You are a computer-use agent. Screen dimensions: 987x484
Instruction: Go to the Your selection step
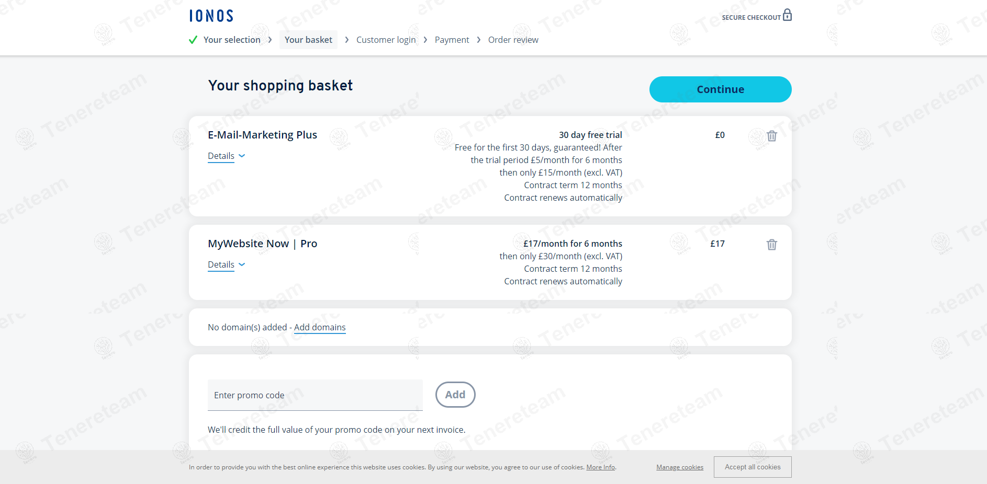click(232, 40)
